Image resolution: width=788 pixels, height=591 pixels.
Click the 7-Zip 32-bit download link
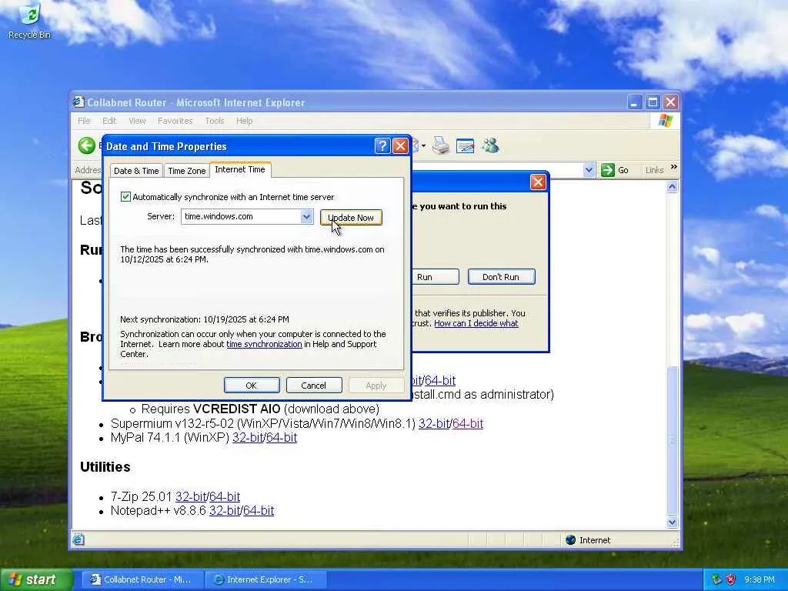click(x=191, y=496)
